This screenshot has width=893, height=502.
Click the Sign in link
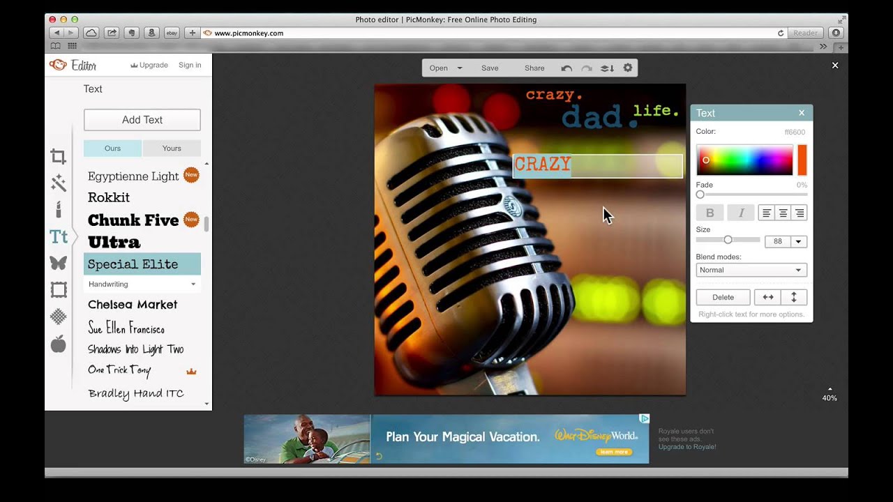click(x=190, y=65)
